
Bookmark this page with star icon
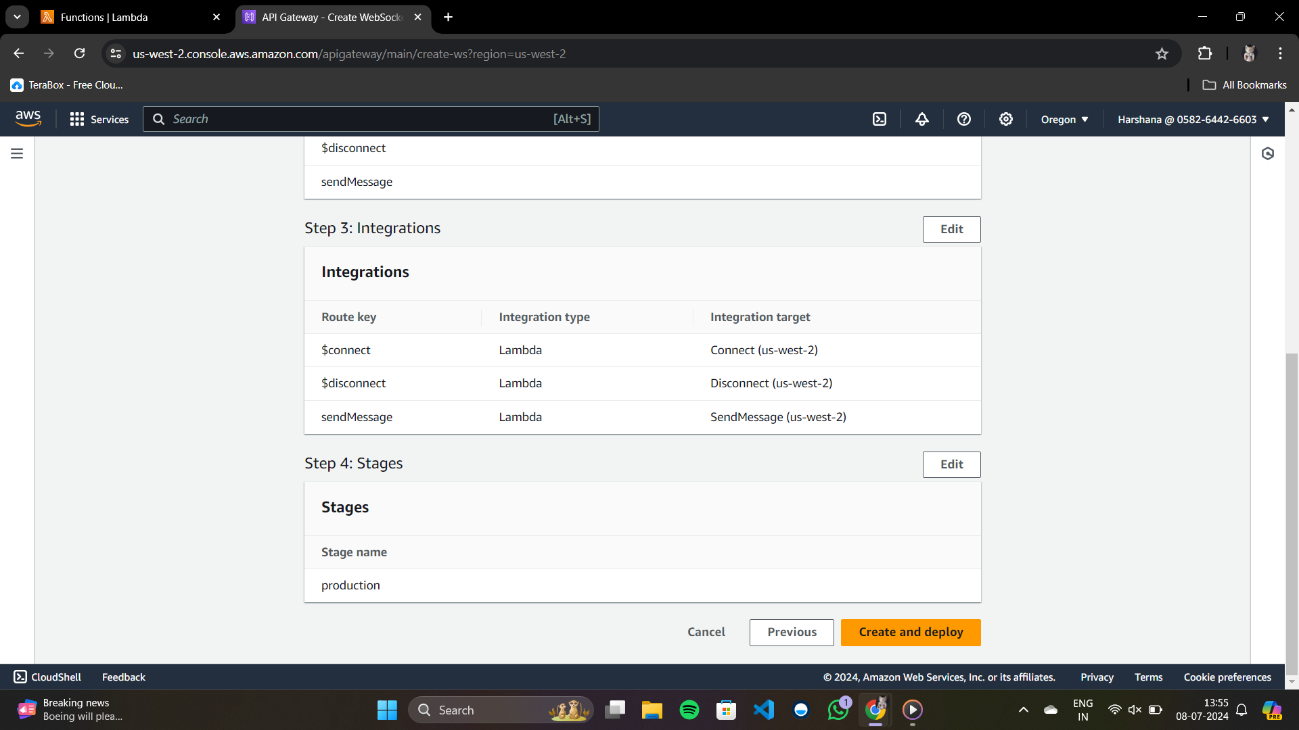click(x=1162, y=54)
